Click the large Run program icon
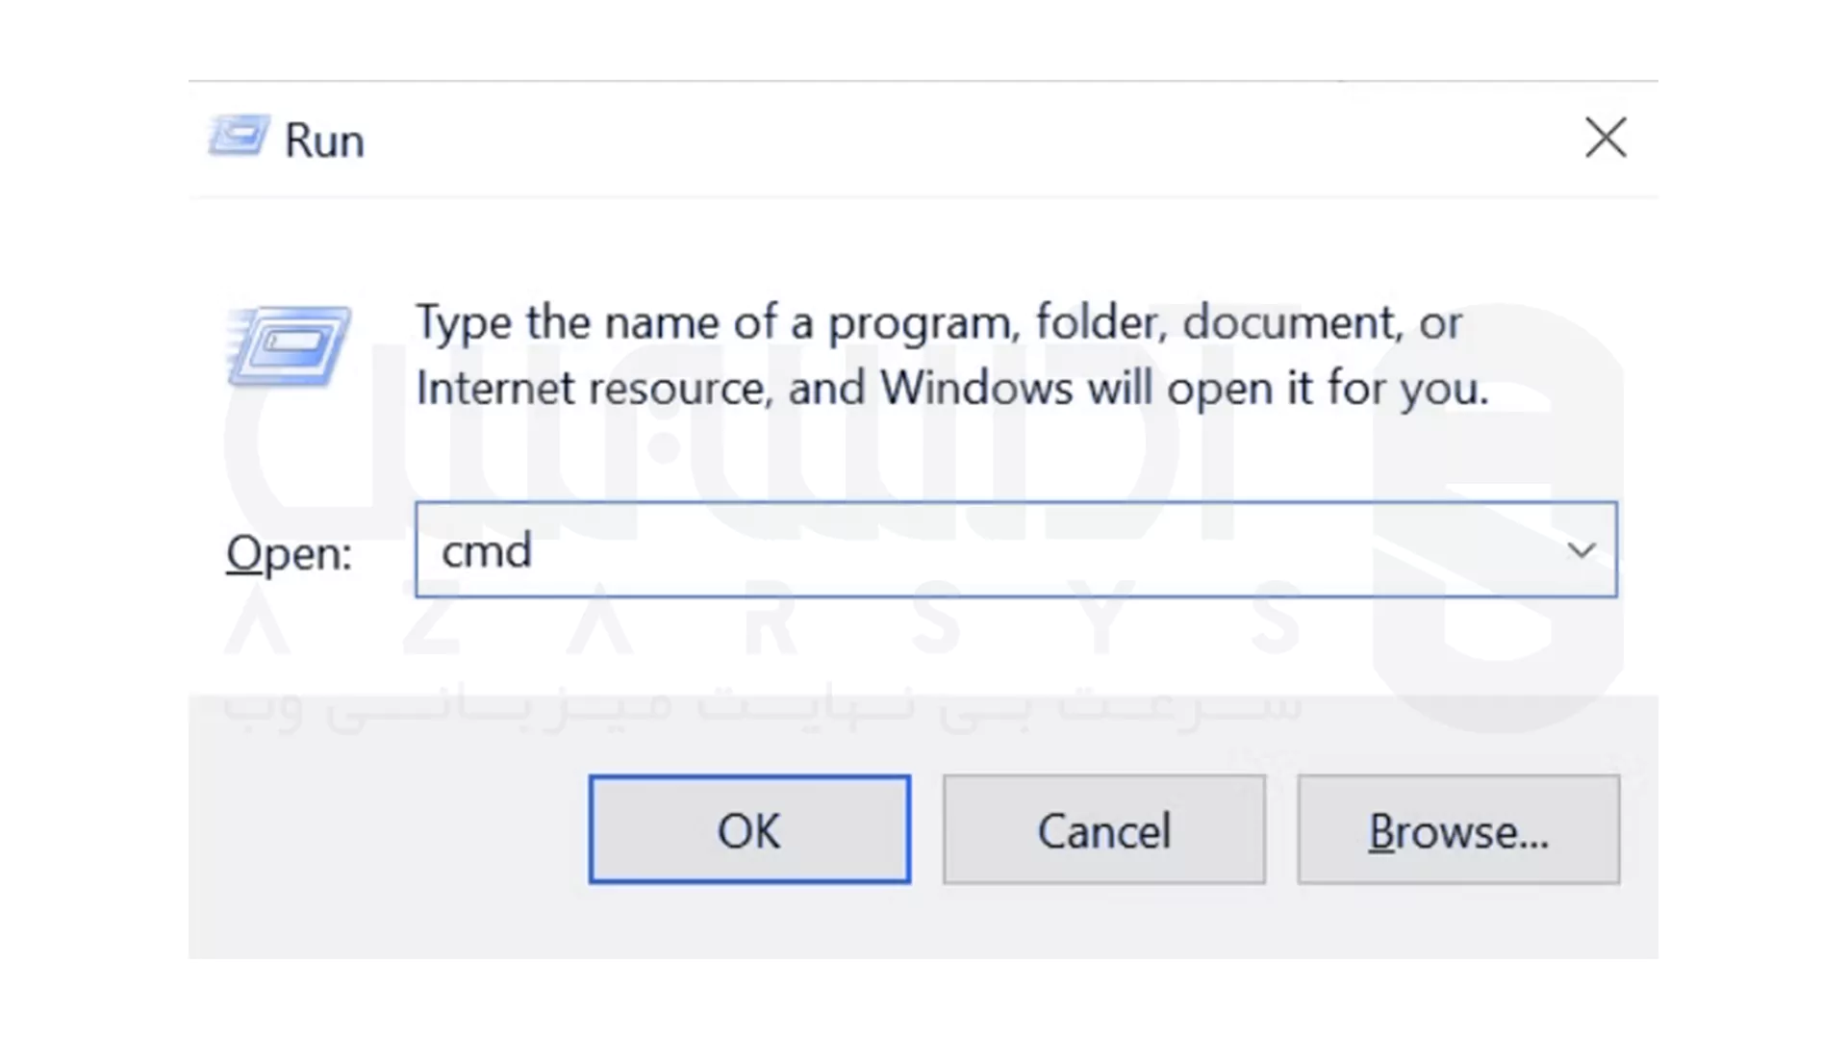1847x1039 pixels. [x=289, y=345]
